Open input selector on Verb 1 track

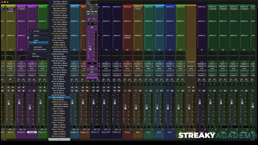[x=212, y=64]
